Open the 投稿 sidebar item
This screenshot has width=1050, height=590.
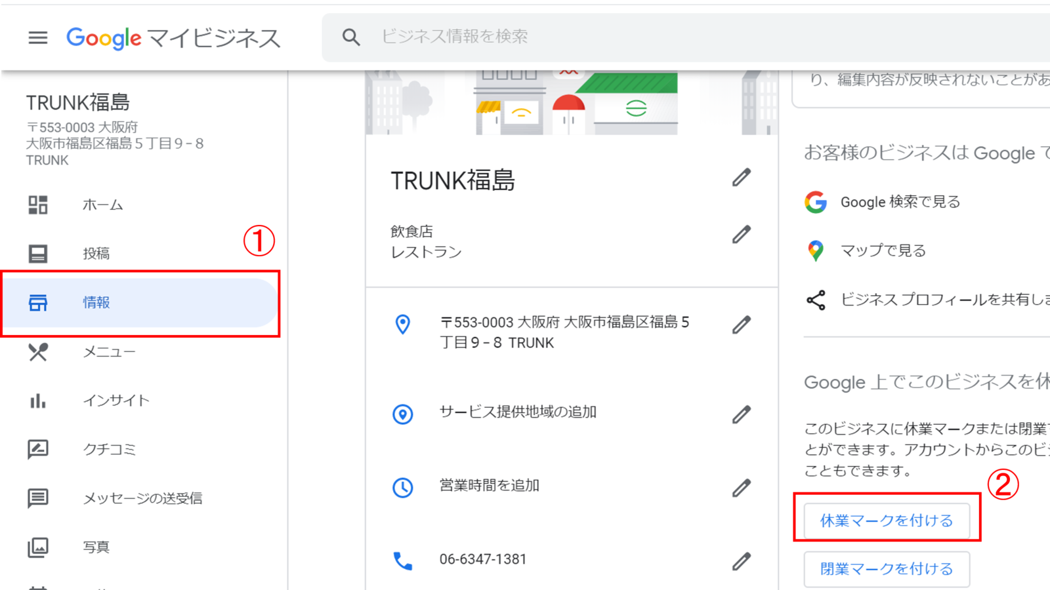point(140,254)
